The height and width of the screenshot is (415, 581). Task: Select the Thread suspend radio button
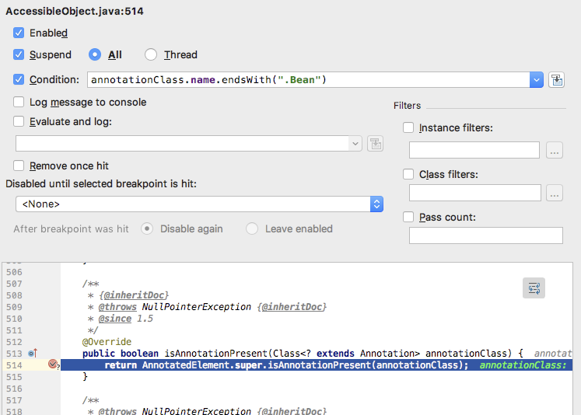tap(151, 55)
